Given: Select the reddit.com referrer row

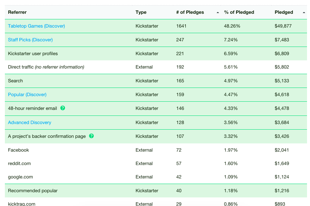Looking at the screenshot, I should point(156,163).
